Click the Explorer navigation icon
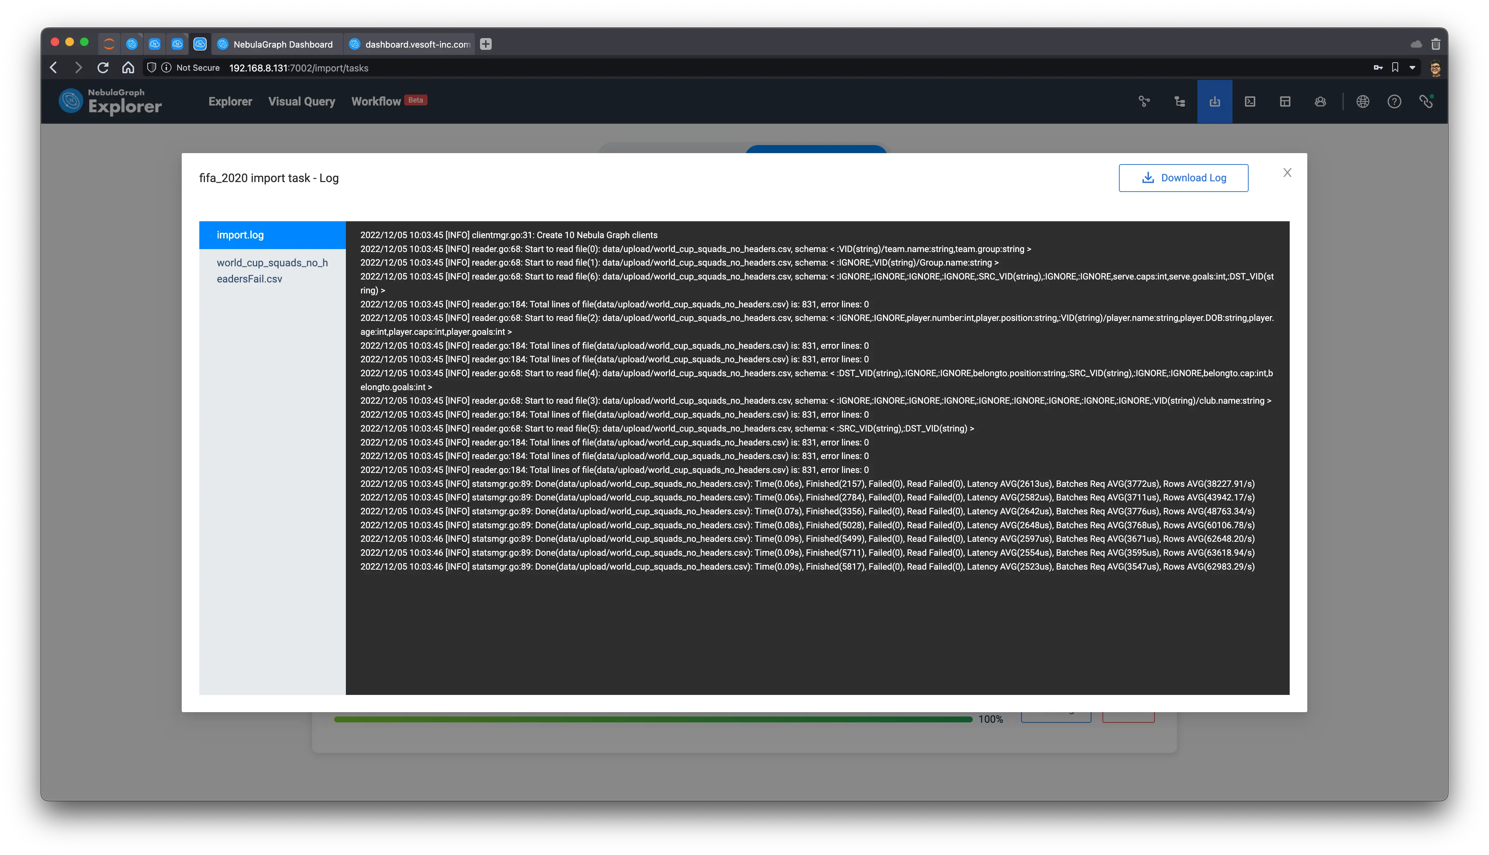The width and height of the screenshot is (1489, 855). (229, 101)
